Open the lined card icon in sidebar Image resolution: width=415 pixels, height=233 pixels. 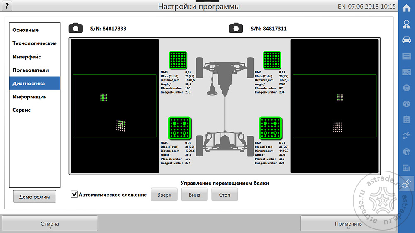407,56
